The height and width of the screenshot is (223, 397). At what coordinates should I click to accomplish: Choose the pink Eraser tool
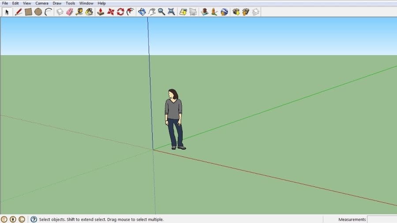tap(70, 12)
